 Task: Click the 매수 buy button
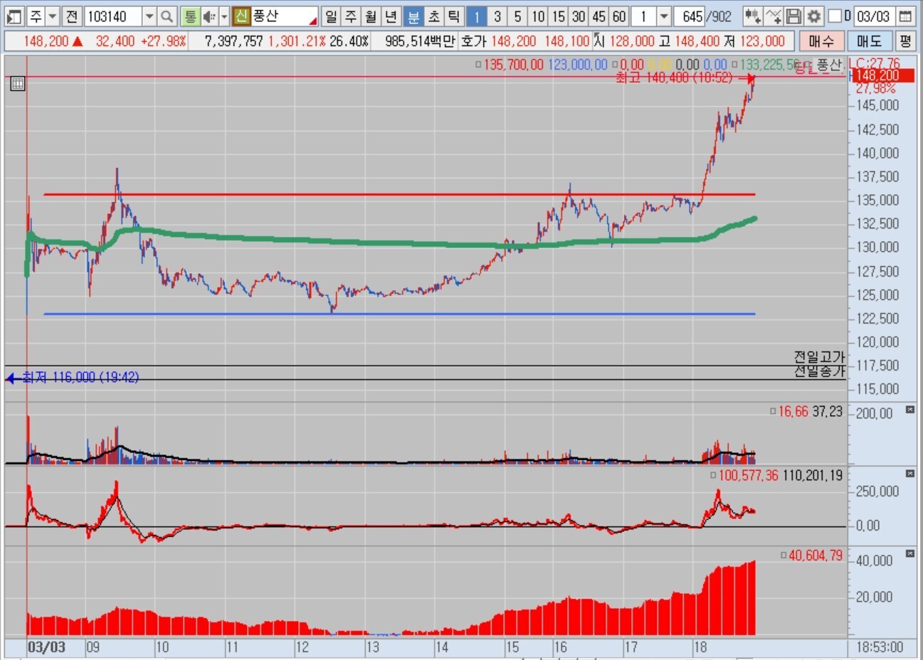821,41
